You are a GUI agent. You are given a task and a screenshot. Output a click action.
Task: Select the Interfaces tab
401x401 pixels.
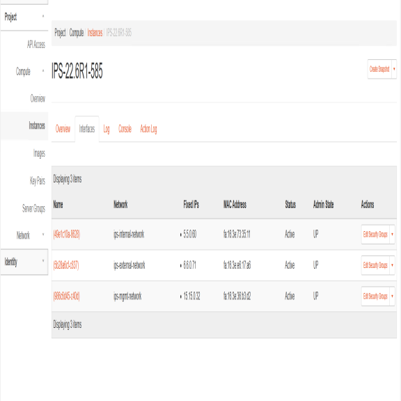tap(87, 129)
